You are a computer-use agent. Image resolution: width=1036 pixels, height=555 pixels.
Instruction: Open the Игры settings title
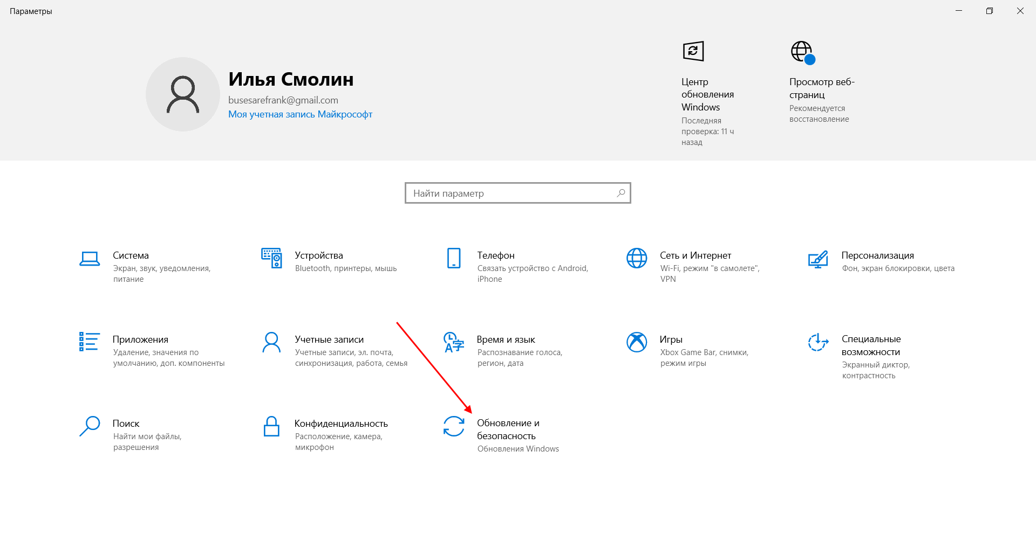click(671, 339)
